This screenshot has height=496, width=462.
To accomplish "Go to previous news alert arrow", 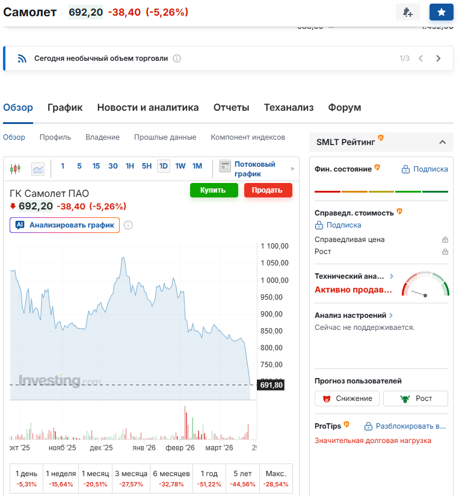I will [x=421, y=58].
